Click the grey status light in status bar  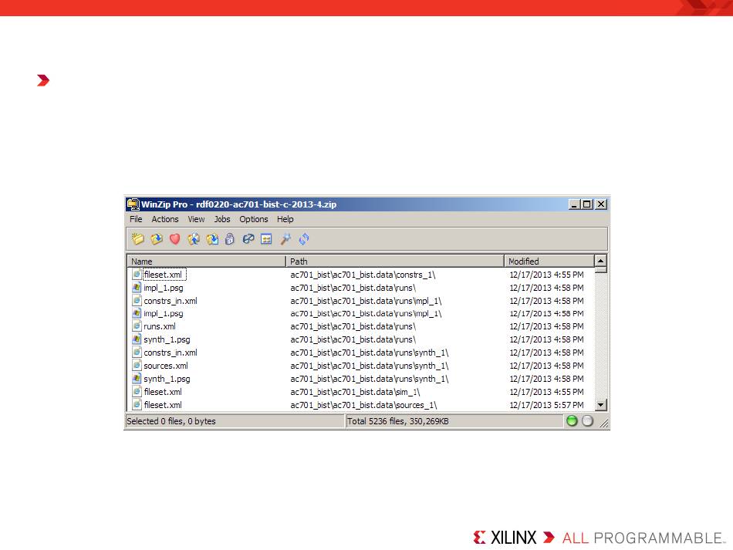[x=588, y=421]
